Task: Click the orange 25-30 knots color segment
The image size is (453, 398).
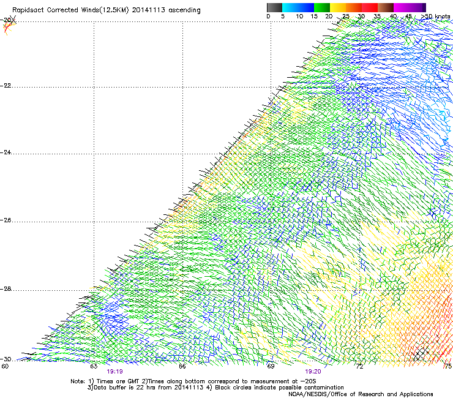Action: click(354, 7)
